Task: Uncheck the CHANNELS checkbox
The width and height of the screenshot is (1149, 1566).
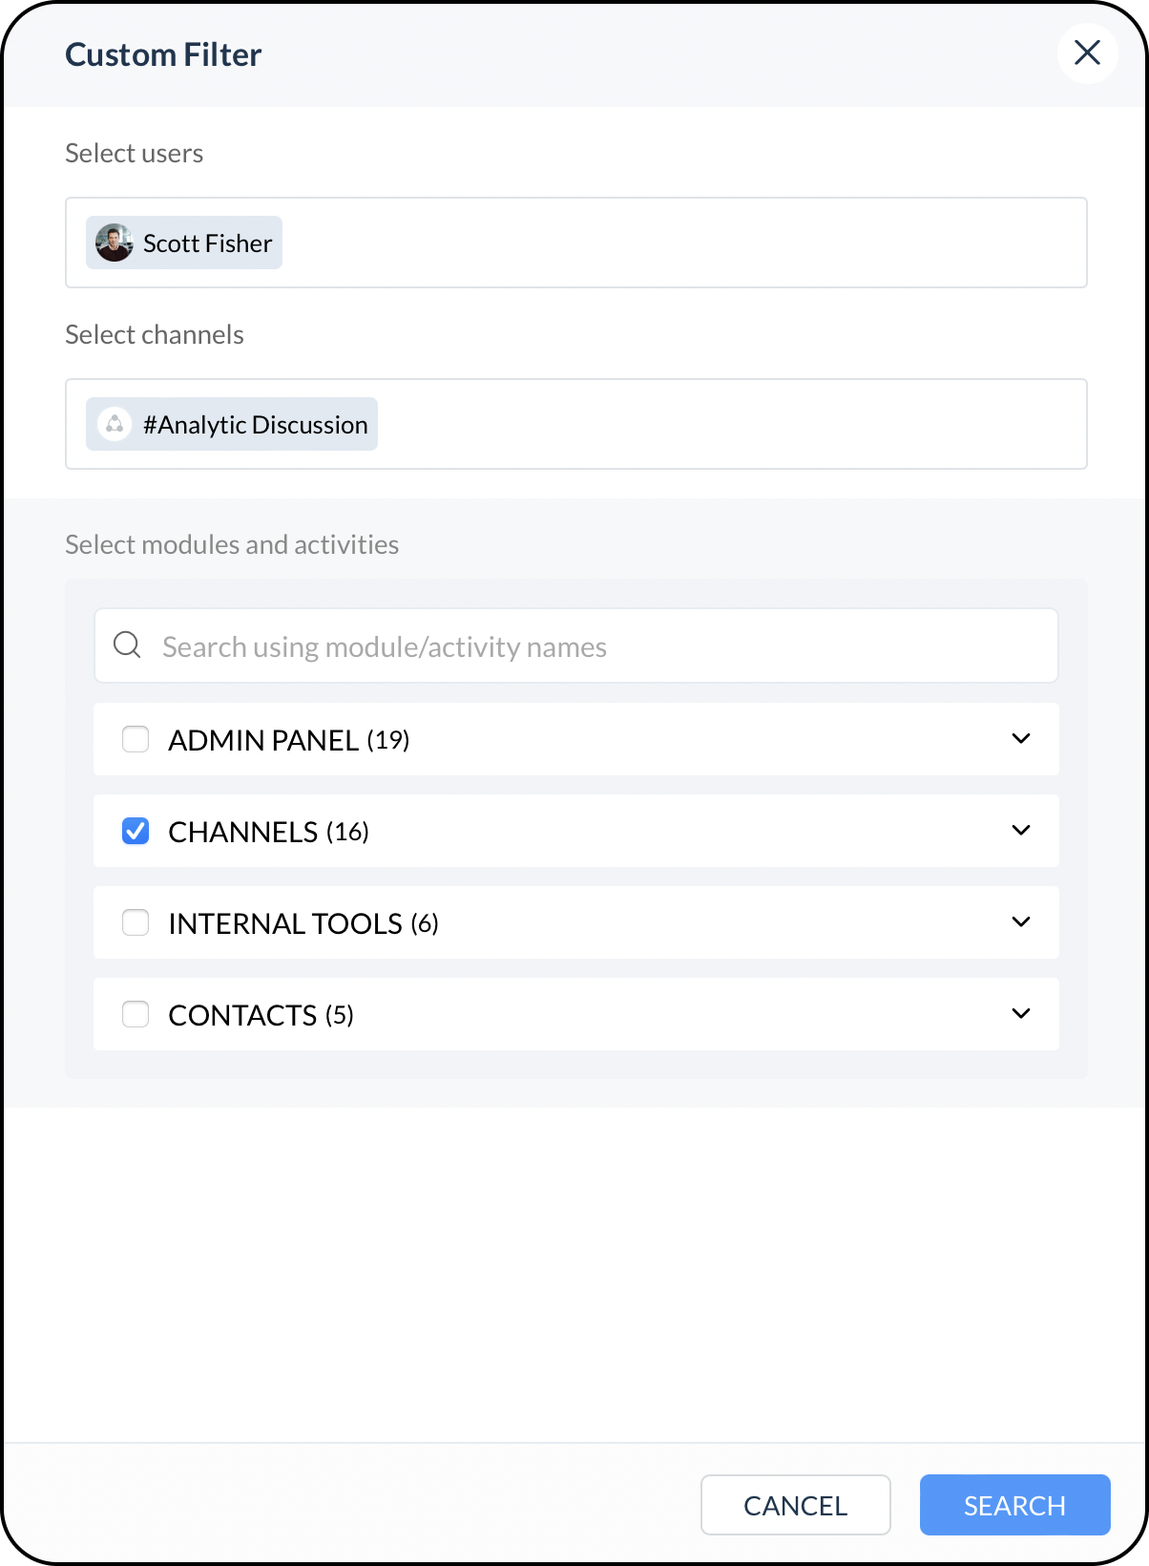Action: click(x=136, y=831)
